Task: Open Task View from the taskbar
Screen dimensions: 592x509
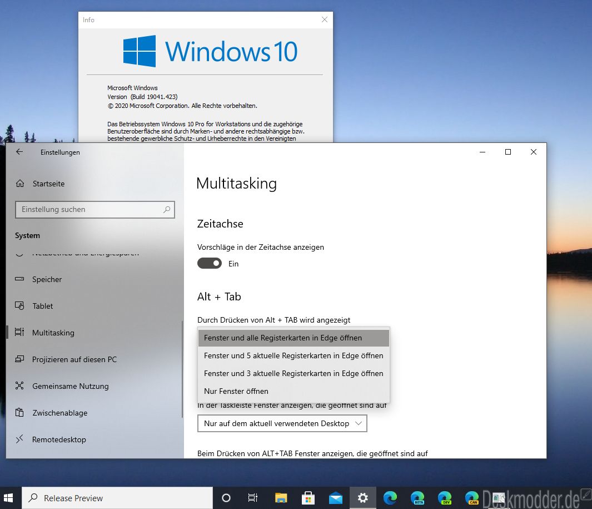Action: (252, 498)
